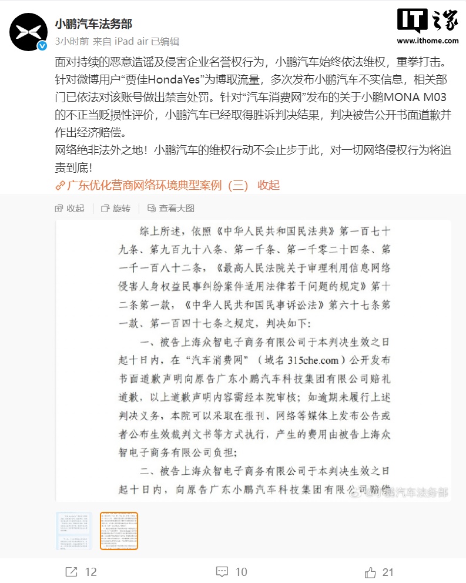This screenshot has height=583, width=466.
Task: Open the 小鹏汽车法务部 profile avatar
Action: pos(28,32)
